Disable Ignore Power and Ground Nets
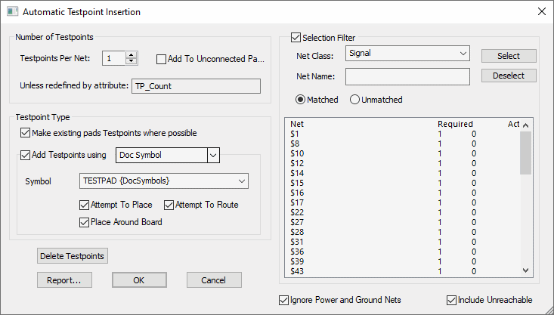Viewport: 554px width, 315px height. click(x=284, y=300)
